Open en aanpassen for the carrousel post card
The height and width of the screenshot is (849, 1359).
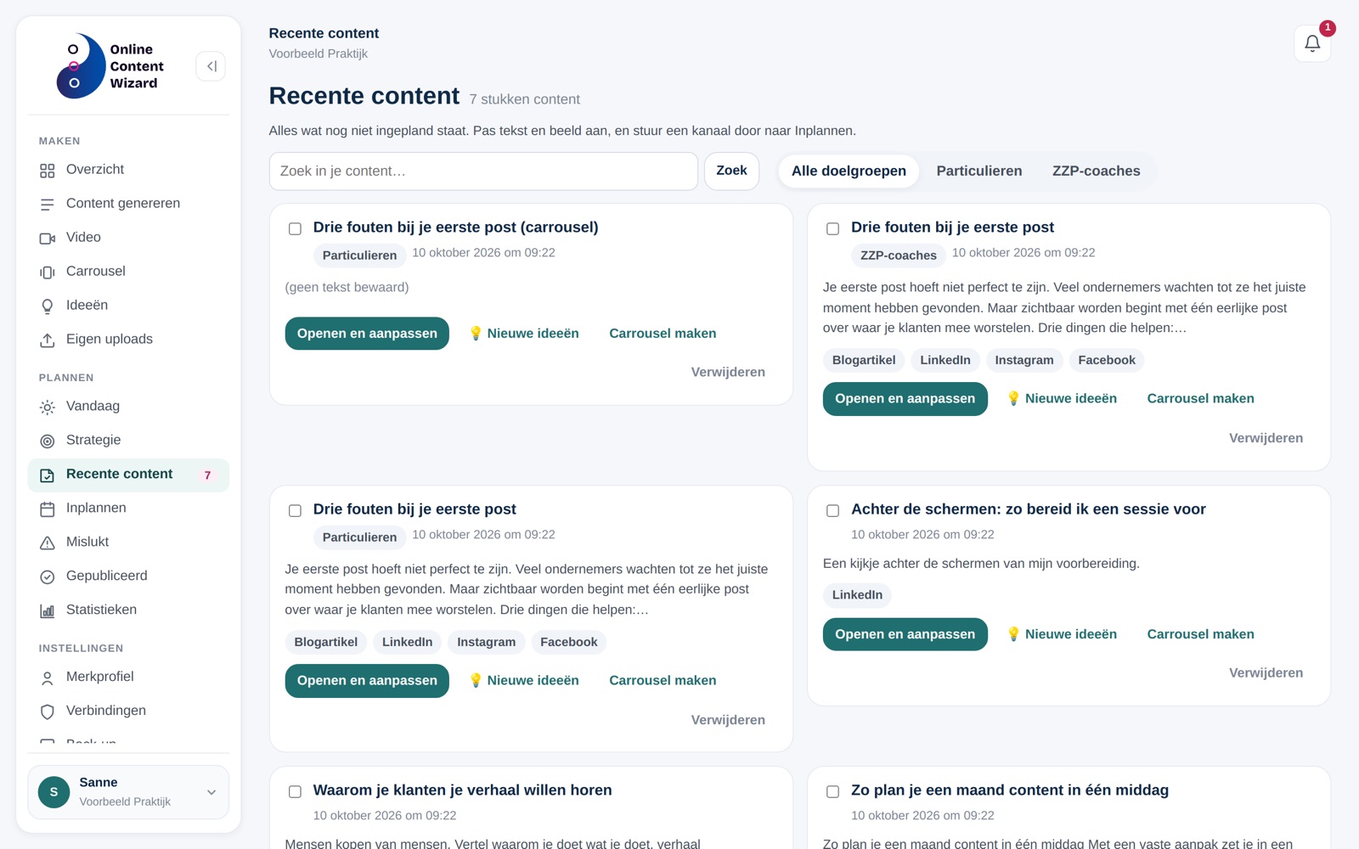click(x=367, y=334)
